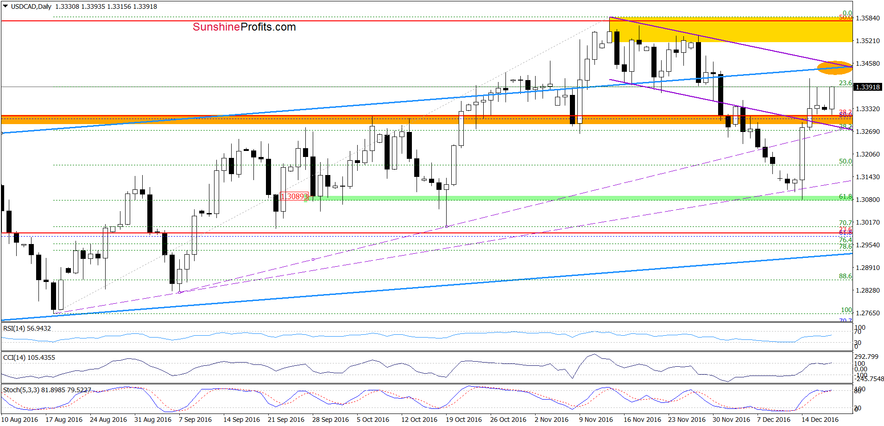Click the red 1.30893 price label
The height and width of the screenshot is (426, 884).
click(294, 196)
